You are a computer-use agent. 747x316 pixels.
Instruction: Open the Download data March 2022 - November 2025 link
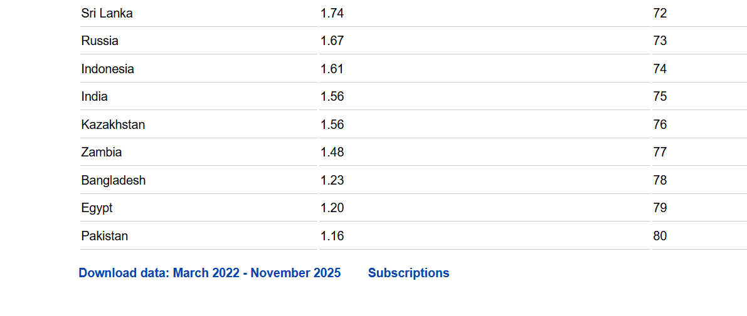pyautogui.click(x=209, y=273)
